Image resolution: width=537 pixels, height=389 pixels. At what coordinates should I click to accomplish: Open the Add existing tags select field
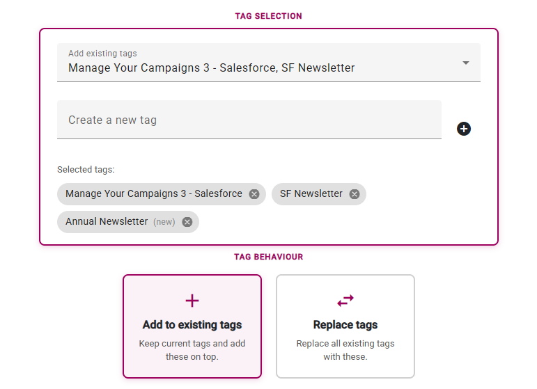click(269, 63)
